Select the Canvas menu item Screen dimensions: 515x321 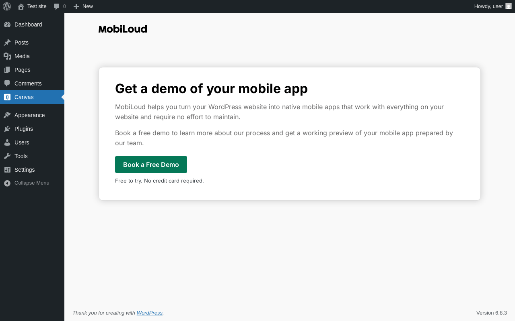coord(32,97)
